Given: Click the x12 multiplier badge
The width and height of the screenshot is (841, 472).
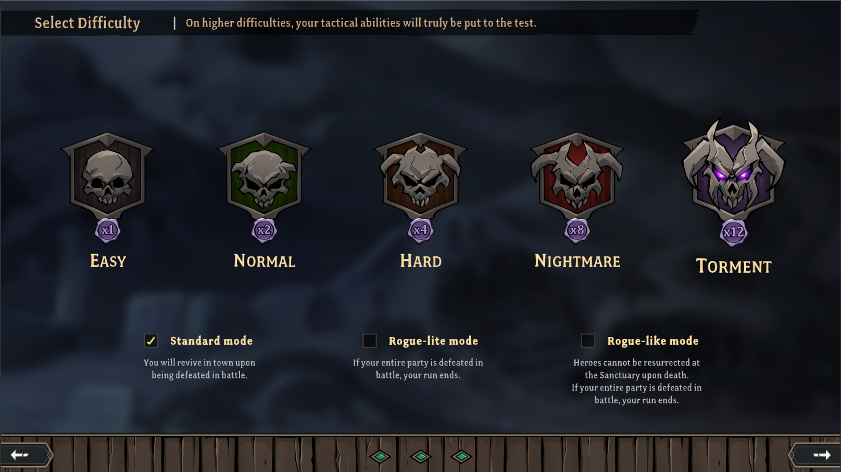Looking at the screenshot, I should pos(734,232).
